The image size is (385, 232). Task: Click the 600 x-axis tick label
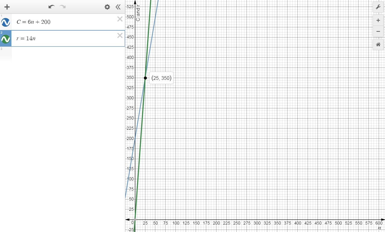click(379, 223)
